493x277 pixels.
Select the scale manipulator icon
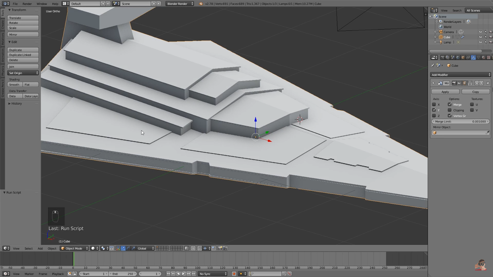[133, 248]
